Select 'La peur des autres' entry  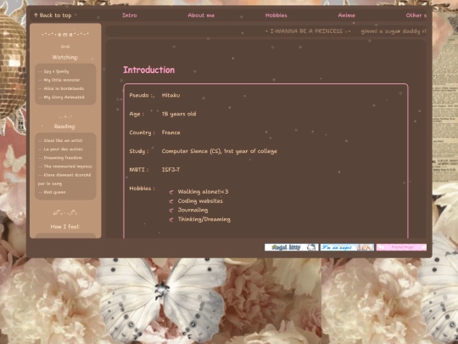[x=63, y=149]
